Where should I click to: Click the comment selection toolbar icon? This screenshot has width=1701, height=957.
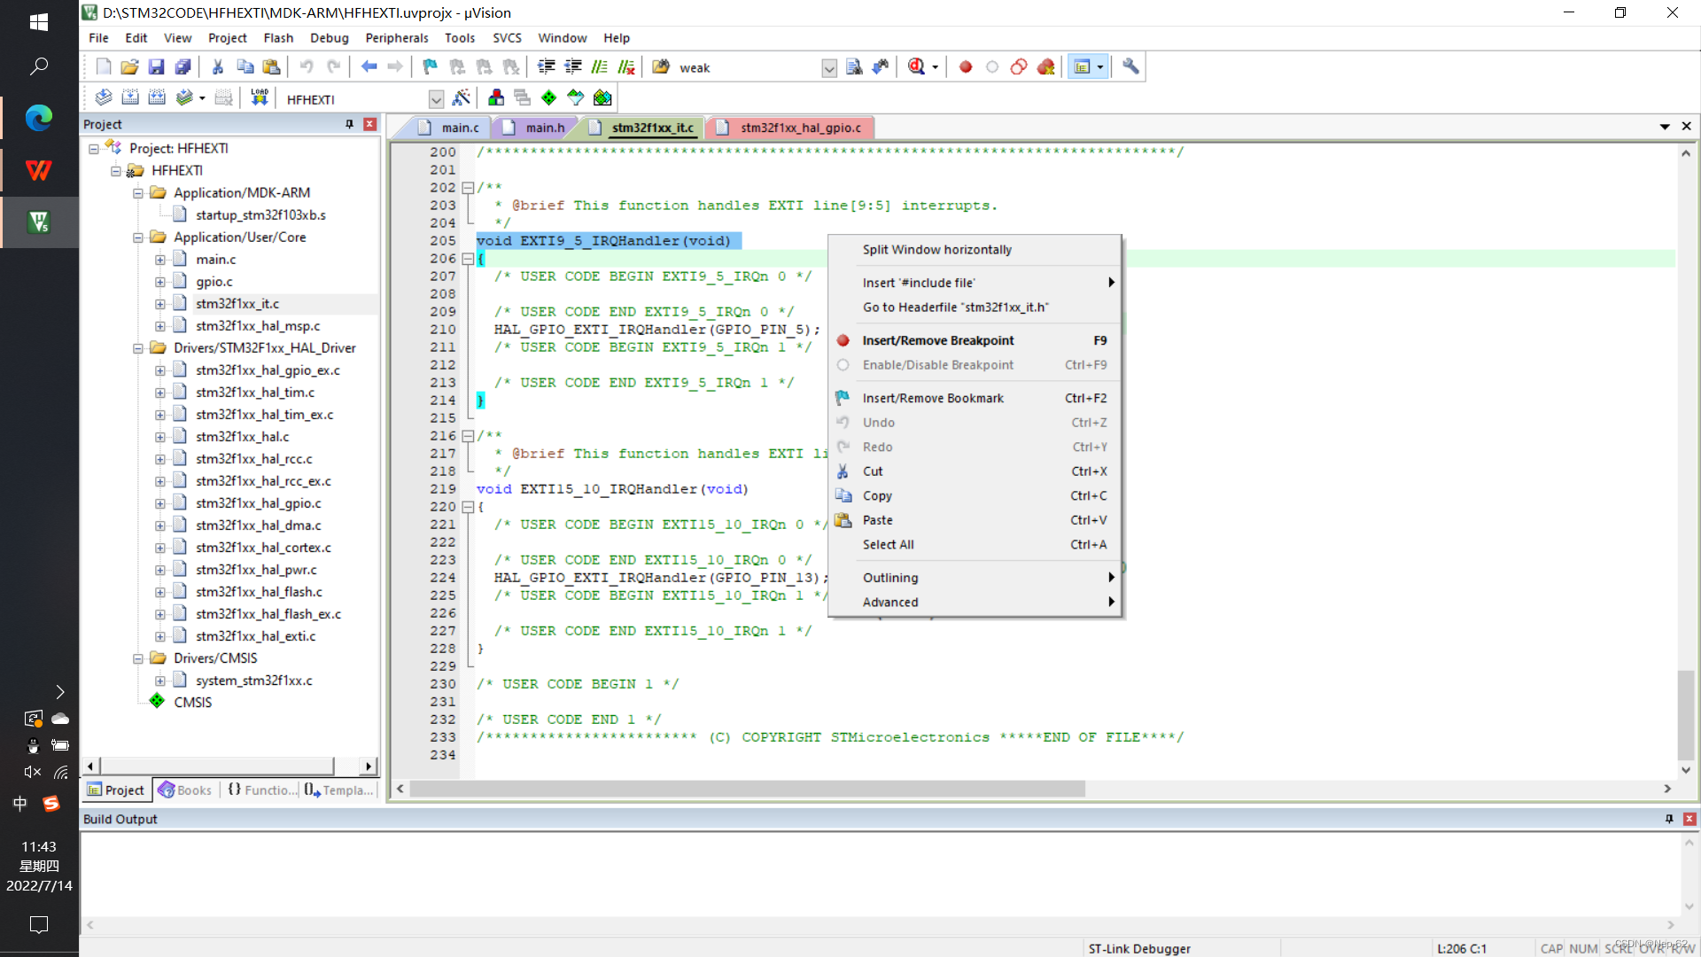[600, 66]
